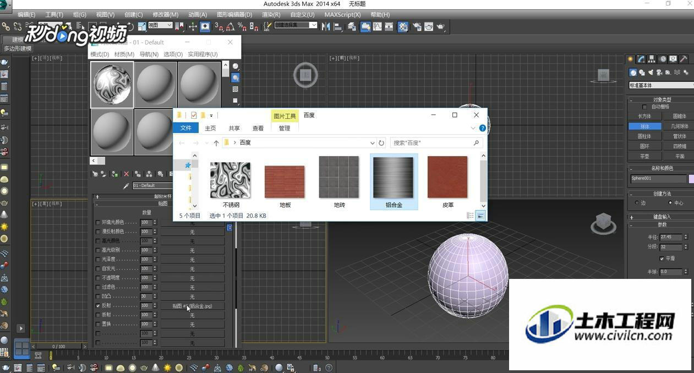694x373 pixels.
Task: Select the Geometry category icon
Action: (x=633, y=73)
